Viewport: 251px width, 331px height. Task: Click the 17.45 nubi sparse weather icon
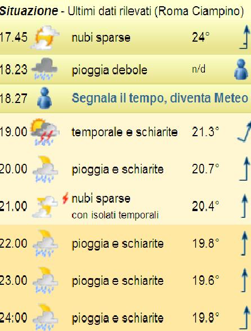[45, 37]
